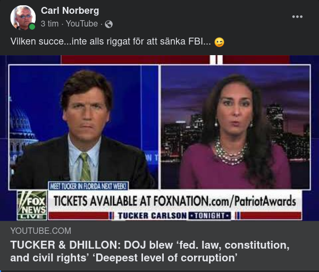Open the three-dot post options menu
319x272 pixels.
tap(297, 16)
